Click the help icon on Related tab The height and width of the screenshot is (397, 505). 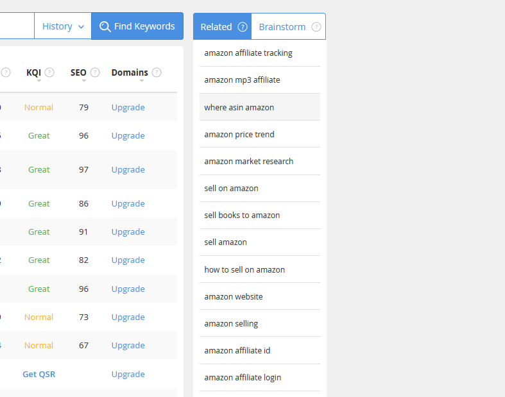pyautogui.click(x=243, y=27)
